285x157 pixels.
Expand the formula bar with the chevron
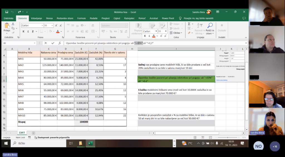[x=246, y=43]
